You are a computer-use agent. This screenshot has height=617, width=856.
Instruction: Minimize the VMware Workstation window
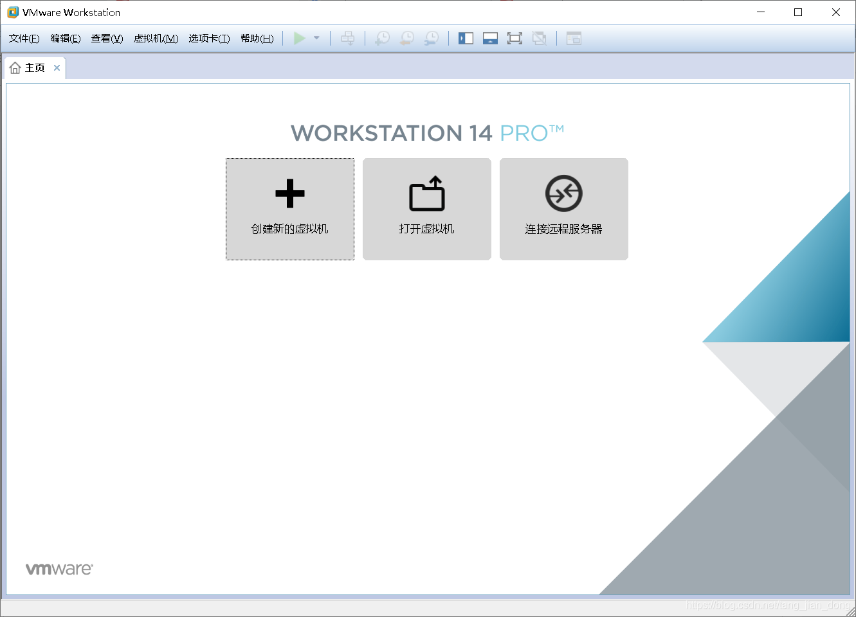coord(761,12)
